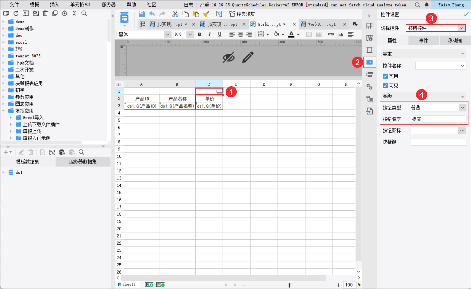Click the pencil edit icon in the gray parameter pane

(x=248, y=57)
